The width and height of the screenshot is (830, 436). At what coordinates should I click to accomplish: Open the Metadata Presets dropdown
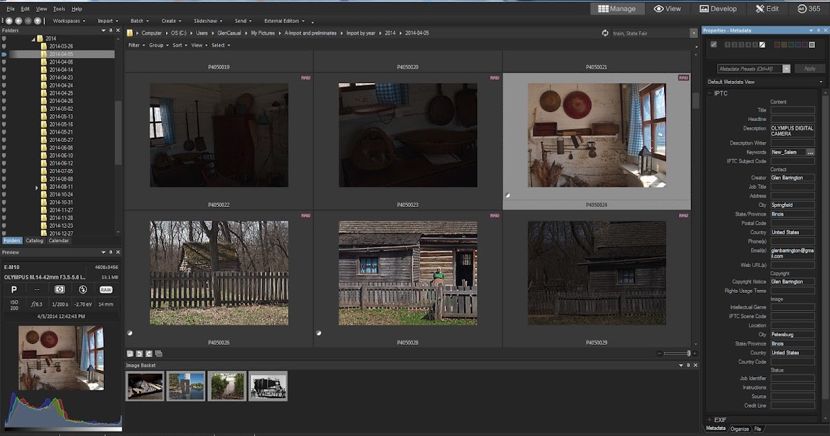point(786,69)
